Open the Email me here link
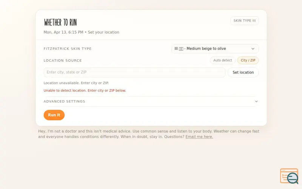 [199, 137]
